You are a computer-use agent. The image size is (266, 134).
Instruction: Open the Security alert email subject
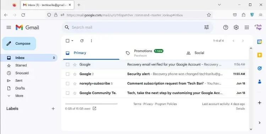pos(138,74)
